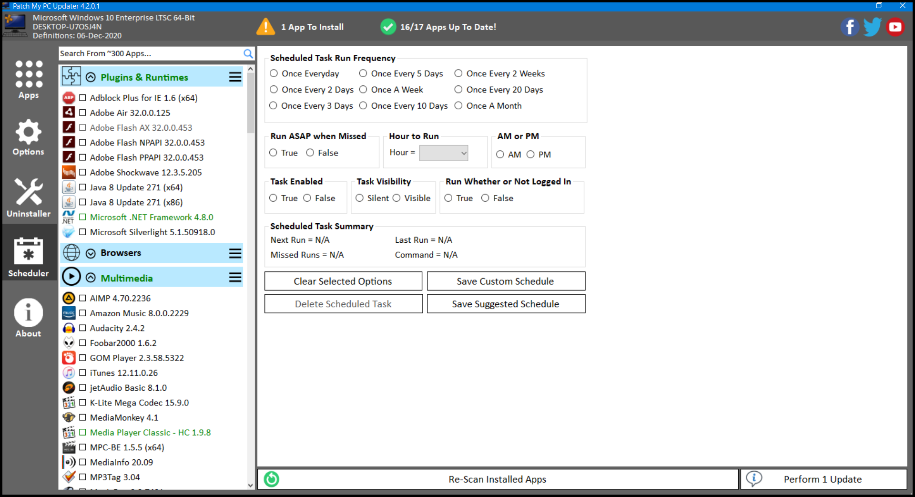This screenshot has height=497, width=915.
Task: Check the Audacity 2.4.2 checkbox
Action: click(82, 328)
